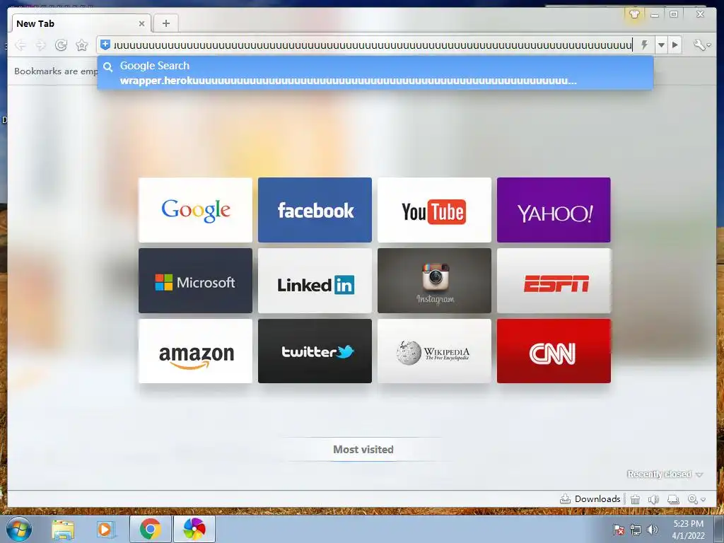Open the Downloads manager in status bar
Screen dimensions: 724x543
click(x=590, y=499)
